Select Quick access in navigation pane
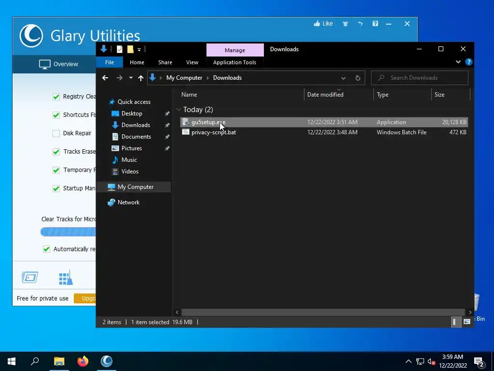Image resolution: width=494 pixels, height=371 pixels. point(134,101)
